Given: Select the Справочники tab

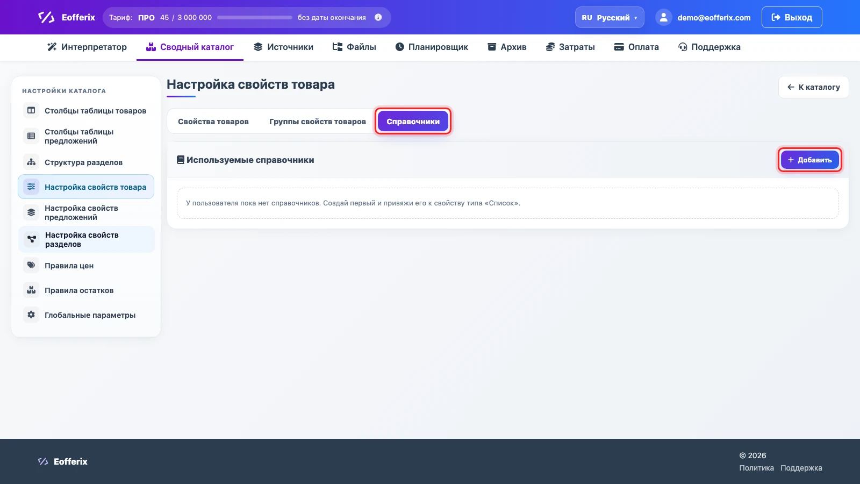Looking at the screenshot, I should pyautogui.click(x=413, y=122).
